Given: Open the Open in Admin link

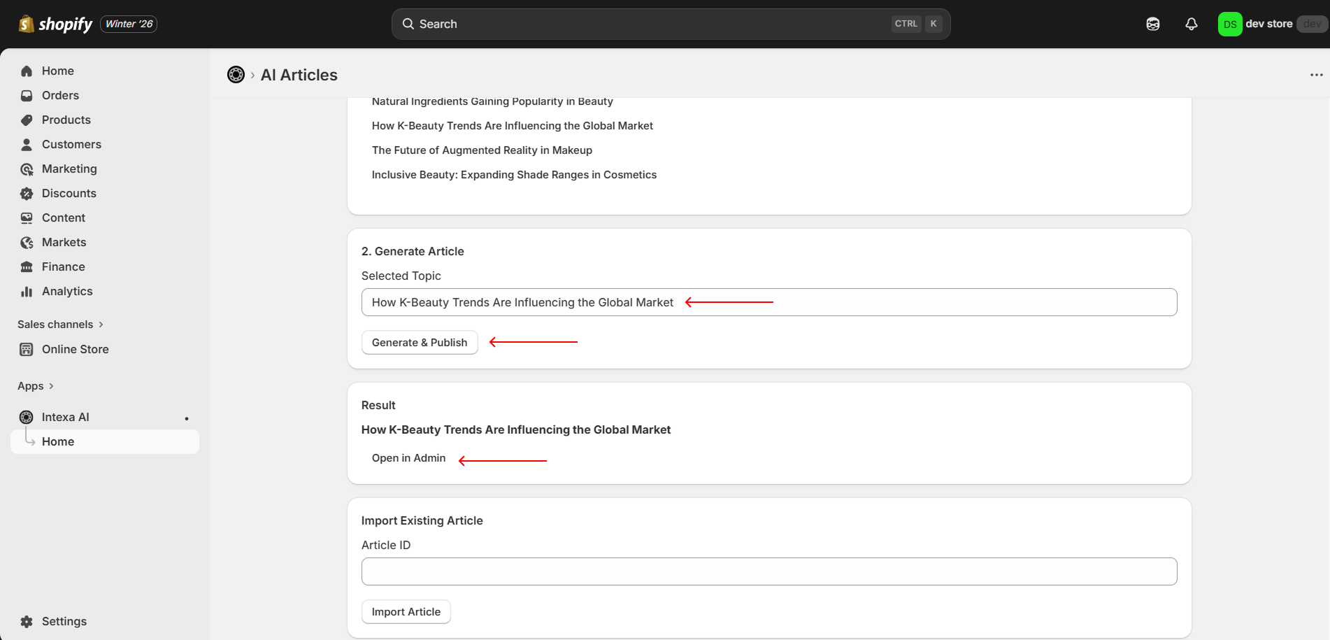Looking at the screenshot, I should point(408,458).
